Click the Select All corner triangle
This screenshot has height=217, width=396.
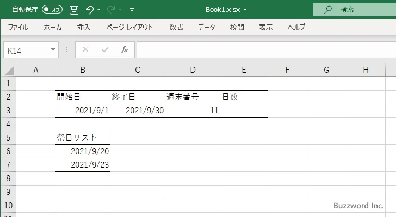pyautogui.click(x=9, y=70)
